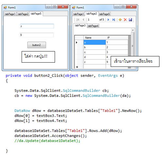
Task: Select the new-row asterisk header
Action: pos(77,67)
